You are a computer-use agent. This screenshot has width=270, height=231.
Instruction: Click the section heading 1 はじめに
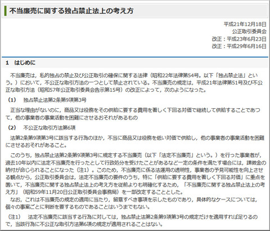click(21, 63)
